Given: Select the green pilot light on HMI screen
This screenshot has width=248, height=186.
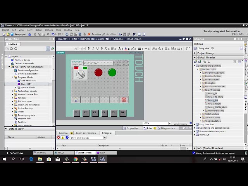Looking at the screenshot, I should click(112, 72).
